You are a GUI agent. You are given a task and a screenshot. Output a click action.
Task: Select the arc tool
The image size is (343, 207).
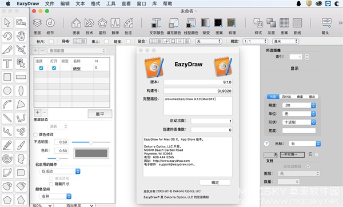7,105
